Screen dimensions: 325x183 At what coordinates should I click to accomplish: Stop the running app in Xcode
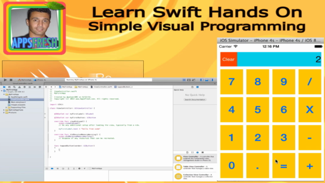point(11,80)
